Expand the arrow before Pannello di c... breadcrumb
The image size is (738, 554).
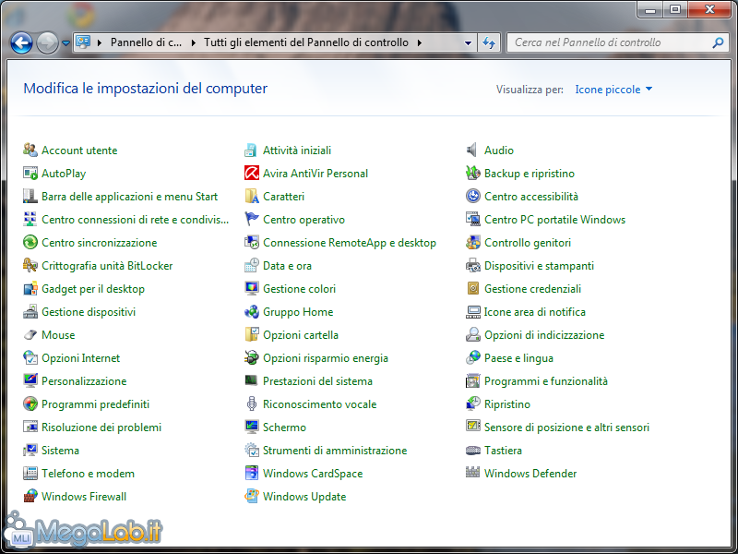(x=100, y=42)
